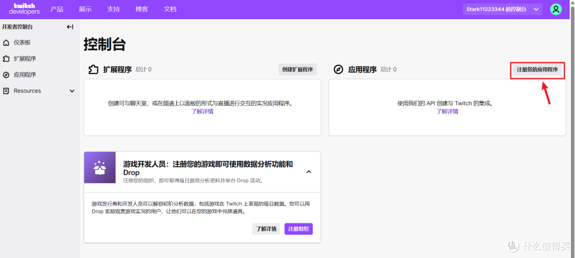Select the 应用程序 compass icon in sidebar
The image size is (575, 258).
[x=6, y=75]
